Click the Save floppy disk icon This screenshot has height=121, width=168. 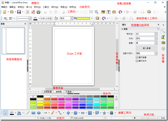coord(19,12)
